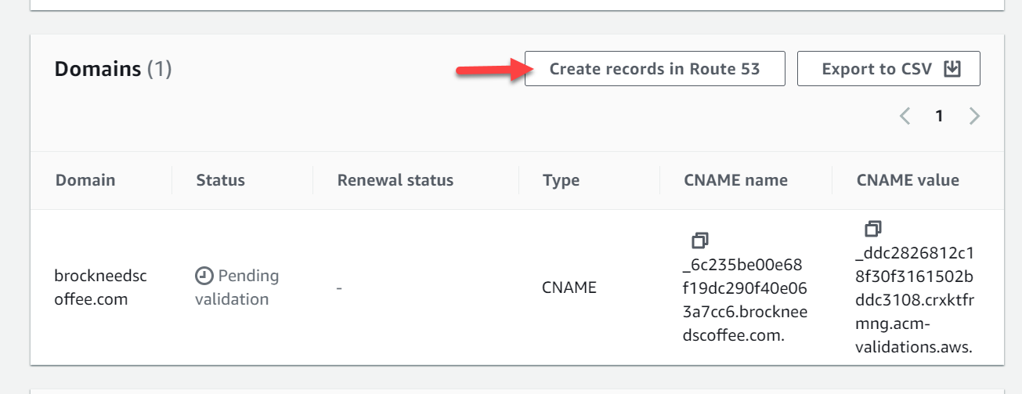Viewport: 1022px width, 394px height.
Task: Sort by the Status column header
Action: (x=220, y=180)
